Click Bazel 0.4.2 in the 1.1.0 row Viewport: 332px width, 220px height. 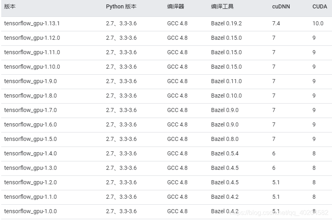point(225,197)
